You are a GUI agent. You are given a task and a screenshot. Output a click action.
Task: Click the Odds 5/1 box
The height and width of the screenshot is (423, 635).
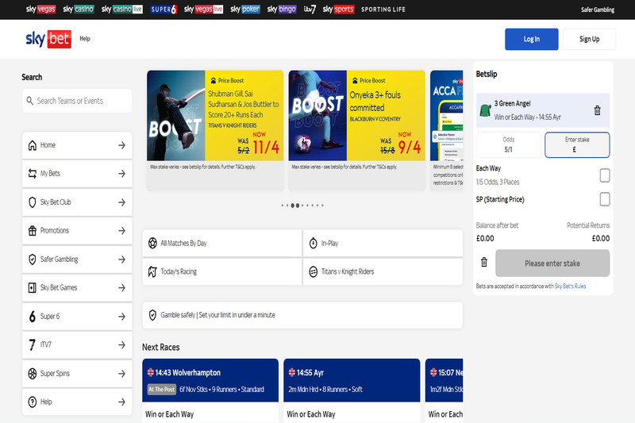(508, 145)
